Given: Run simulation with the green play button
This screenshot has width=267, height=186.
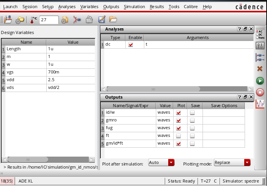Looking at the screenshot, I should 260,81.
